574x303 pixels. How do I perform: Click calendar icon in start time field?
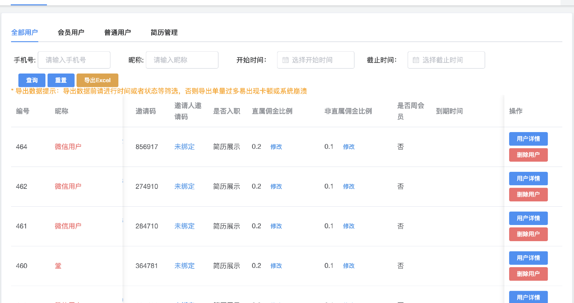[285, 60]
